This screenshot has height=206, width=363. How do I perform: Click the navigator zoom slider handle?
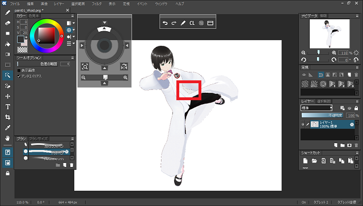(x=319, y=53)
